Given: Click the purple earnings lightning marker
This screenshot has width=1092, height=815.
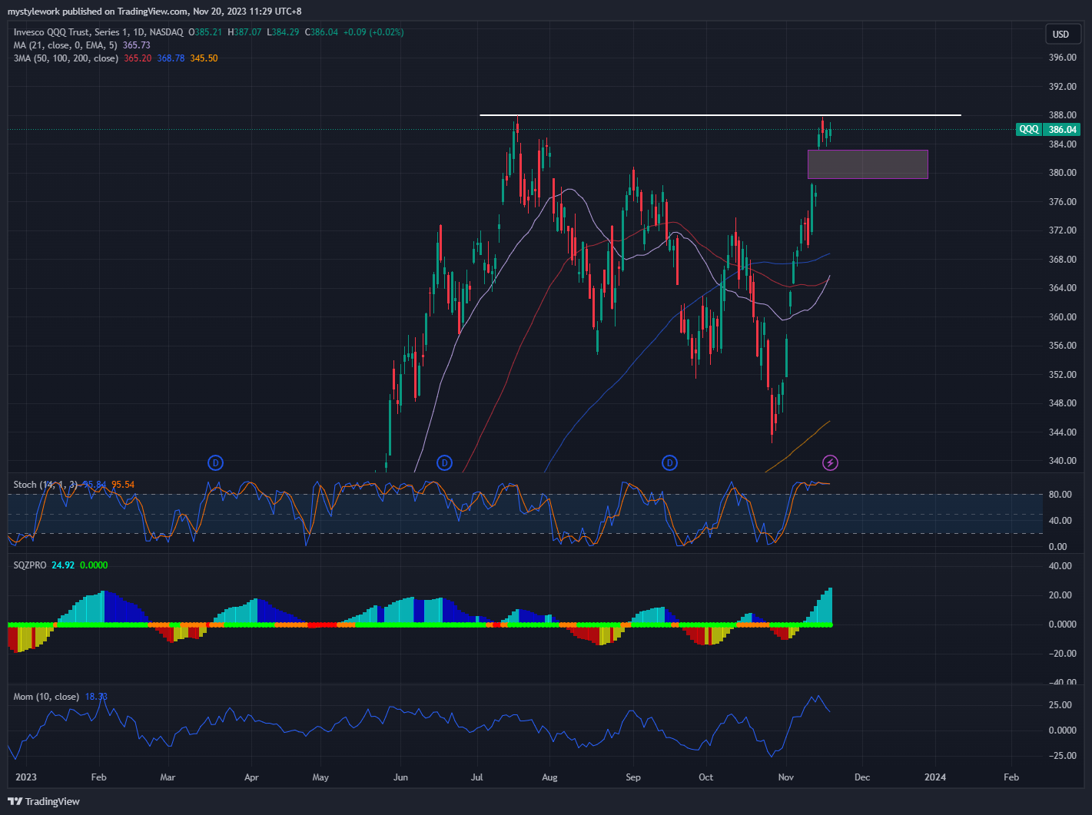Looking at the screenshot, I should coord(830,462).
